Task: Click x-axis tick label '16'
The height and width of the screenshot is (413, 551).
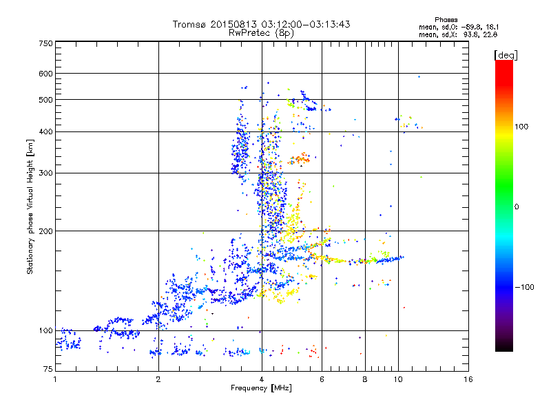Action: 468,379
